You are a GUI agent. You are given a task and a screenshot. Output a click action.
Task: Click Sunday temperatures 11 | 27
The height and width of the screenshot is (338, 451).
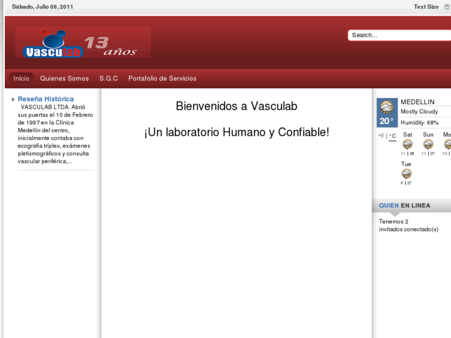tap(428, 154)
